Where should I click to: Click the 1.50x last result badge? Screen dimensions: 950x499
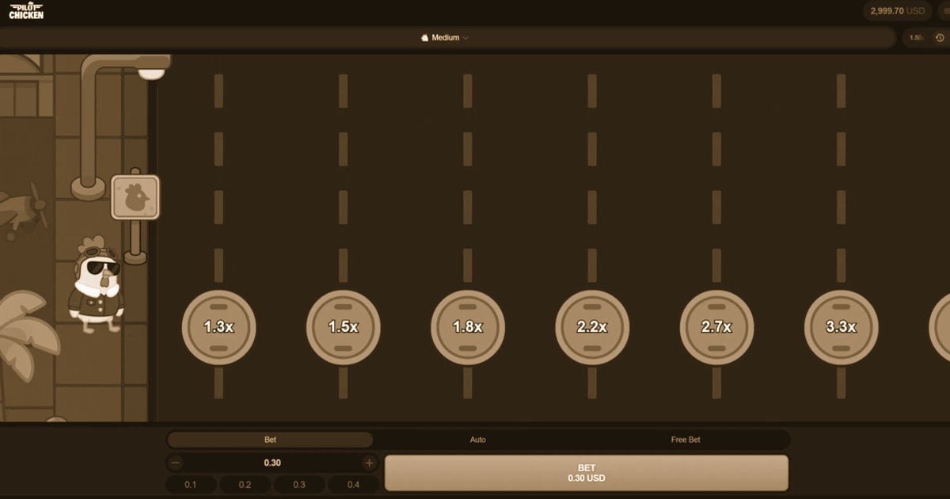(916, 38)
